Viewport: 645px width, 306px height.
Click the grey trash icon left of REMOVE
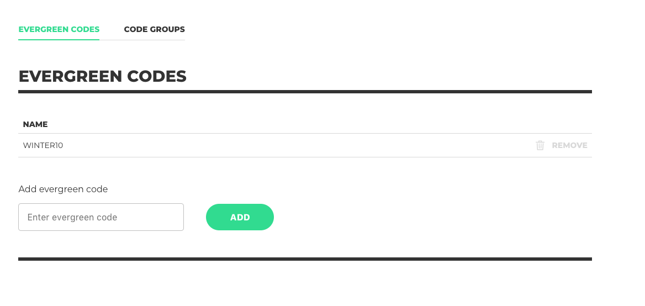540,145
